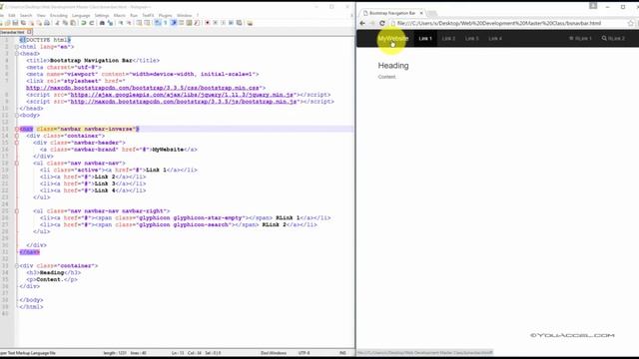Click RLink 2 with the search glyph
Viewport: 639px width, 359px height.
[x=613, y=38]
